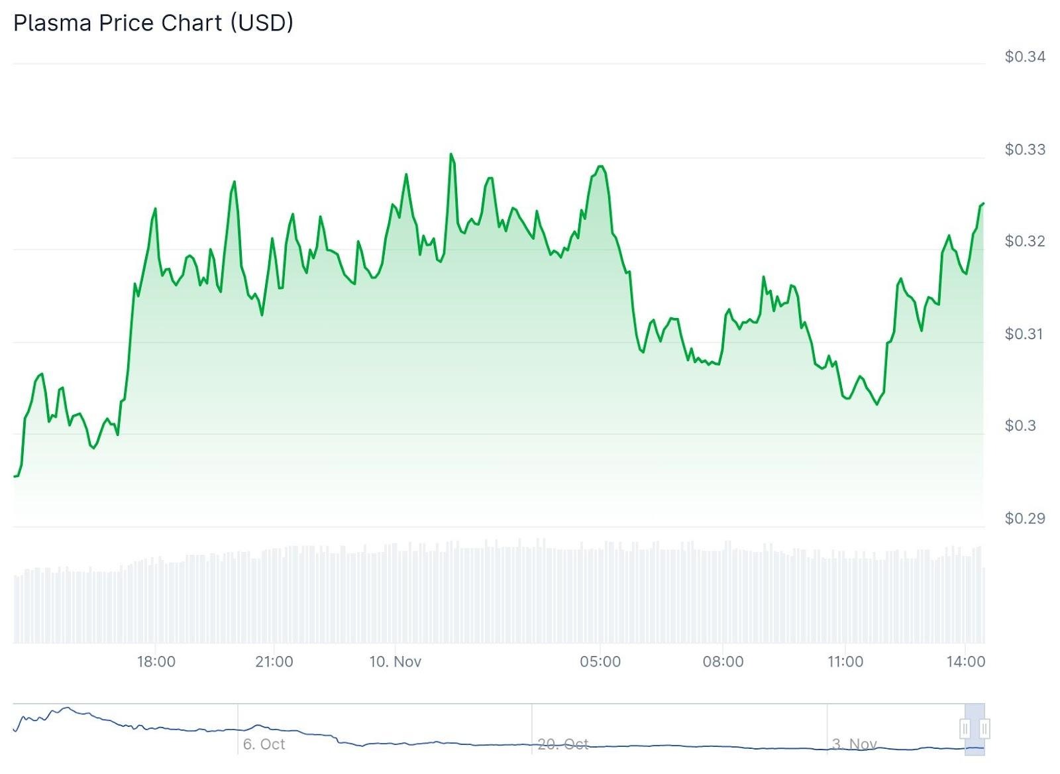The image size is (1060, 774).
Task: Click the 14:00 time axis label
Action: pos(966,661)
